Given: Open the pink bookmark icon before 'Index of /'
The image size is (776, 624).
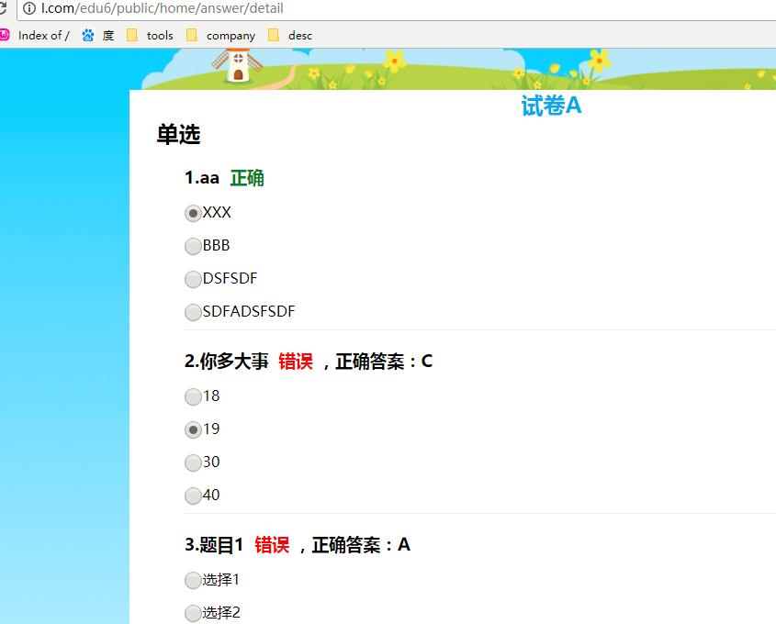Looking at the screenshot, I should point(5,35).
